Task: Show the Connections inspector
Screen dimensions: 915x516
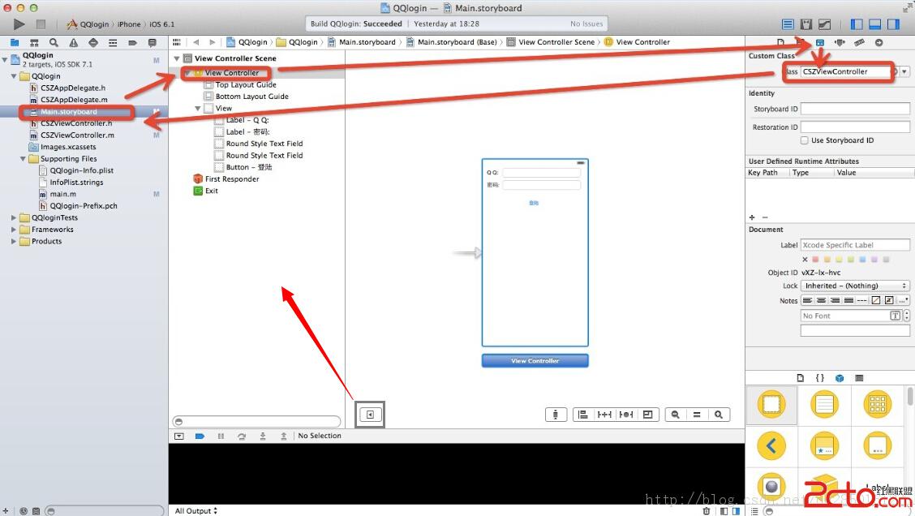Action: tap(878, 43)
